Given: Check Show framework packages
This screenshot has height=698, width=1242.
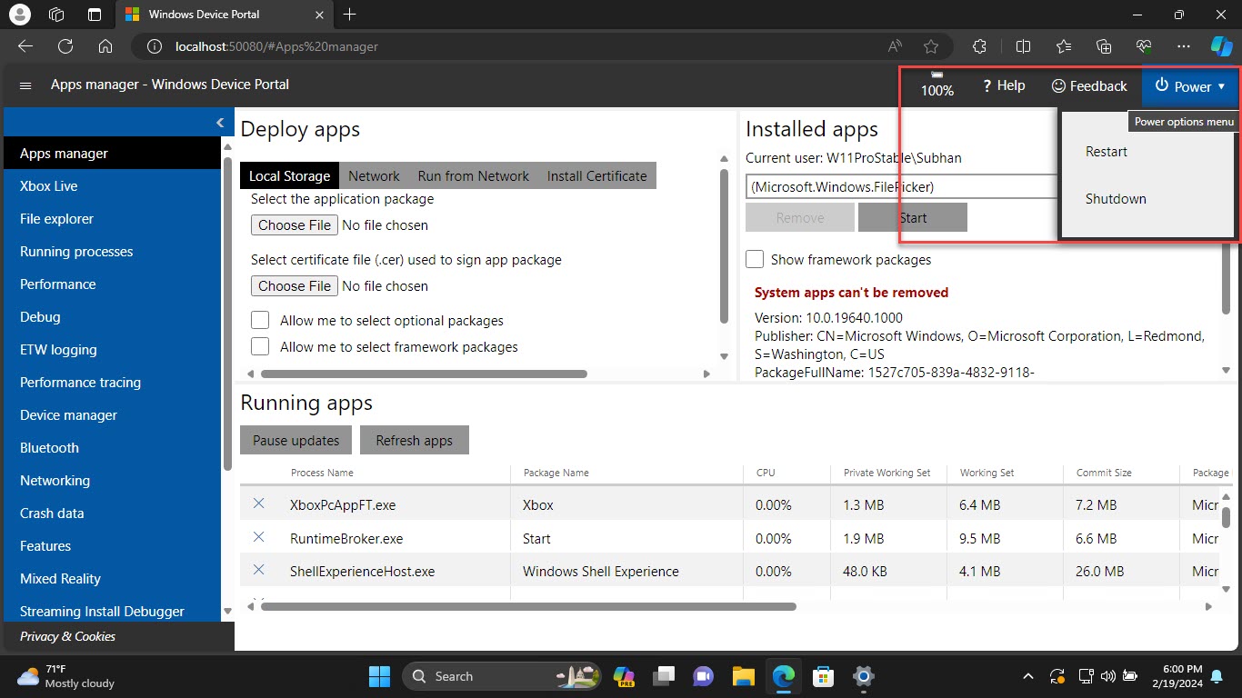Looking at the screenshot, I should [755, 259].
